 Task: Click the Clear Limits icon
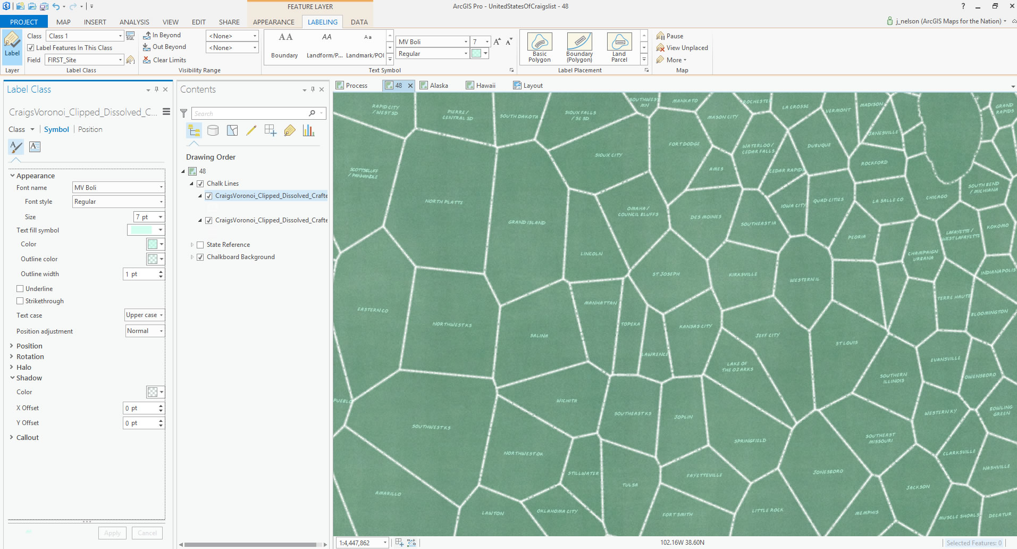(x=147, y=60)
